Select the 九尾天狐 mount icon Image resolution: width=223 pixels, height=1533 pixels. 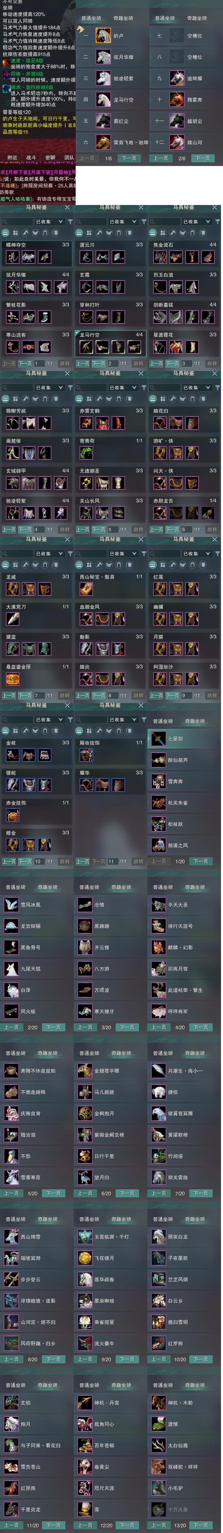coord(11,969)
